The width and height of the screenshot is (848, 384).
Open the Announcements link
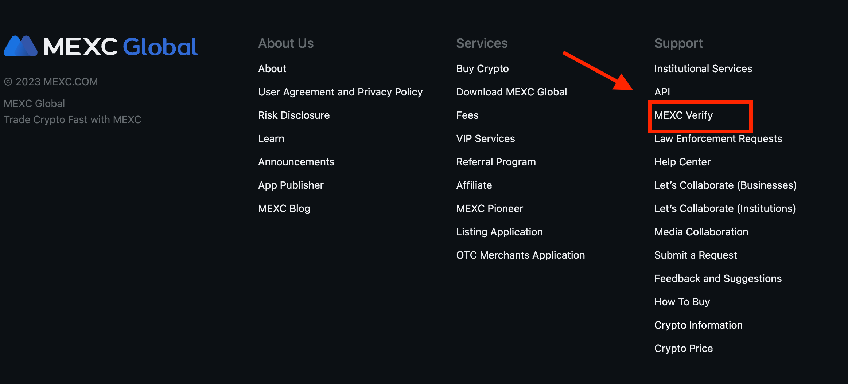tap(296, 162)
